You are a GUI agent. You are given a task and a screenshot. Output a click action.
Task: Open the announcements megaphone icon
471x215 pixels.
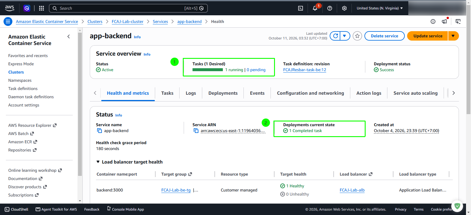point(445,21)
